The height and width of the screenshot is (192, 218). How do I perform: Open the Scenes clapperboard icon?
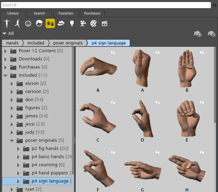[105, 23]
